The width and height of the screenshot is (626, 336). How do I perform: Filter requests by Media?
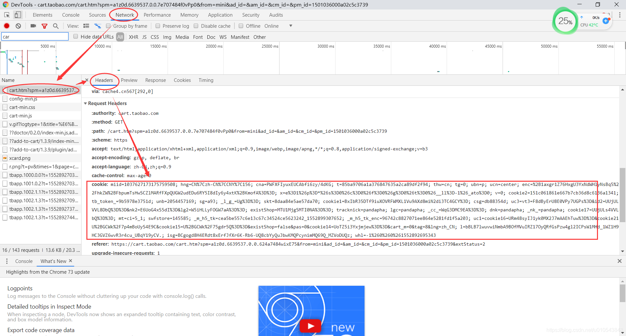click(182, 37)
